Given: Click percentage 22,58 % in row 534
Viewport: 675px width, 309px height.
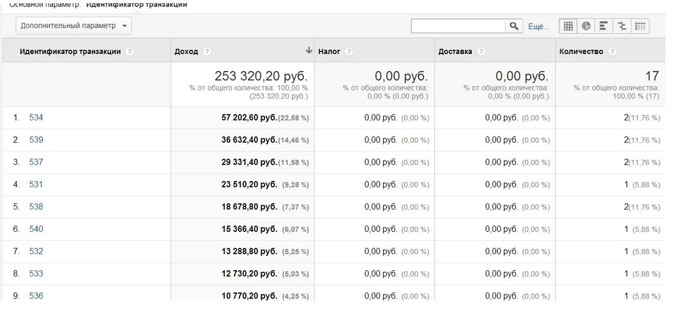Looking at the screenshot, I should click(x=294, y=118).
